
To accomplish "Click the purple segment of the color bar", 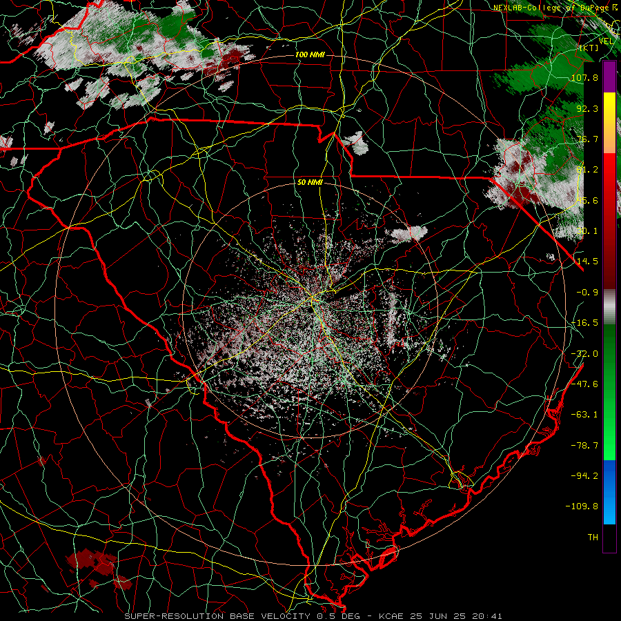I will click(609, 77).
